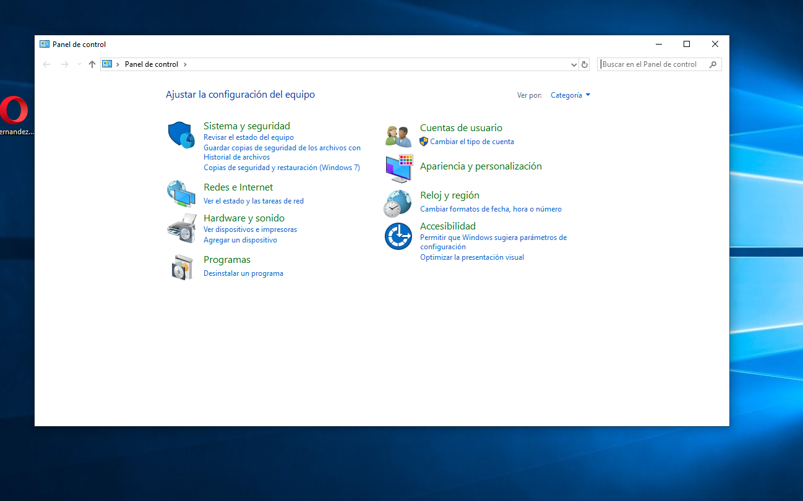This screenshot has height=501, width=803.
Task: Click Desinstalar un programa link
Action: (x=243, y=273)
